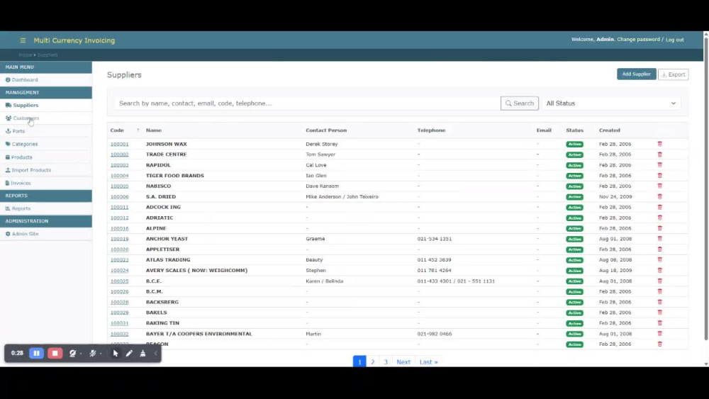Pause the screen recording
Viewport: 709px width, 399px height.
pos(37,354)
